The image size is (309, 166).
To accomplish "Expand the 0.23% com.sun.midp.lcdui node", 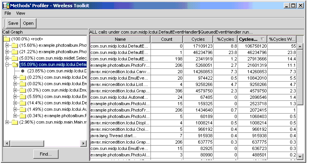I will point(15,78).
